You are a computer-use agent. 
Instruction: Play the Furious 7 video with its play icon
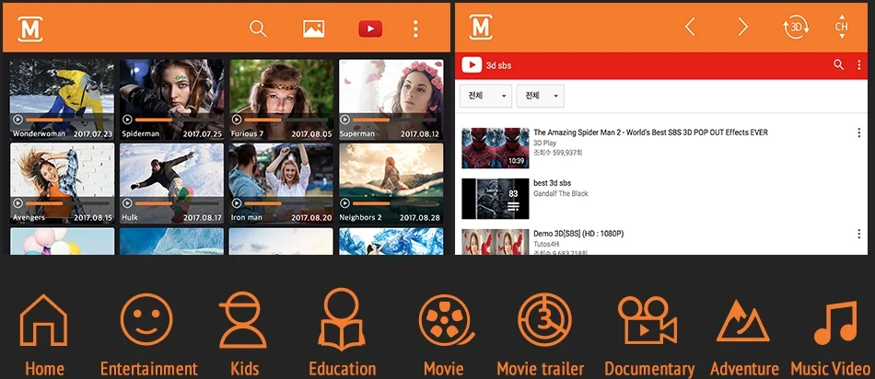coord(237,120)
